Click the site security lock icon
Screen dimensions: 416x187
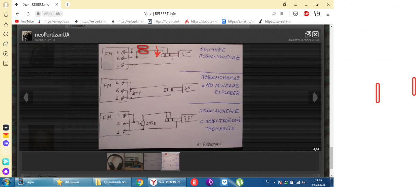click(x=38, y=14)
